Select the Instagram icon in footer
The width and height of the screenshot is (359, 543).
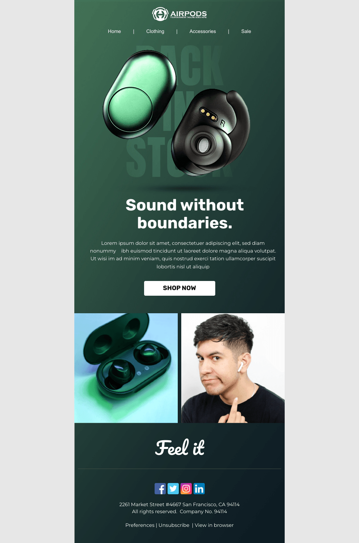coord(186,489)
